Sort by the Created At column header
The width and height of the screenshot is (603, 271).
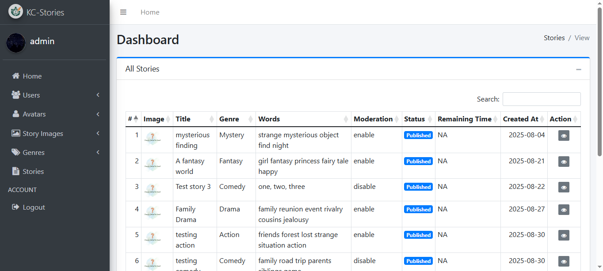(524, 119)
